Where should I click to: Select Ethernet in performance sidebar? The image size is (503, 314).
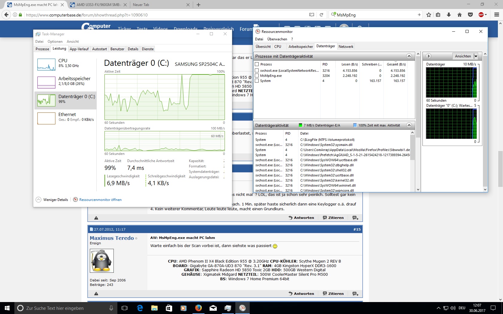tap(65, 118)
